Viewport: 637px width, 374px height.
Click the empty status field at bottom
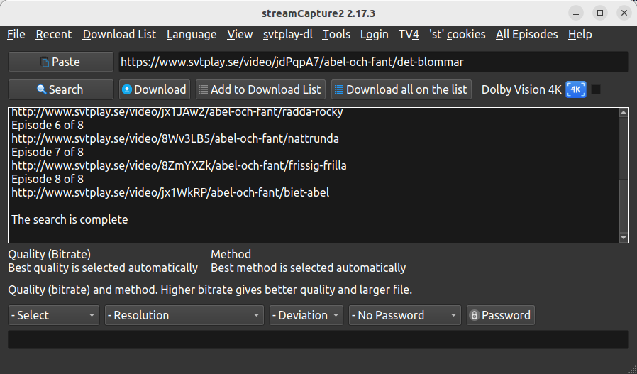coord(318,339)
